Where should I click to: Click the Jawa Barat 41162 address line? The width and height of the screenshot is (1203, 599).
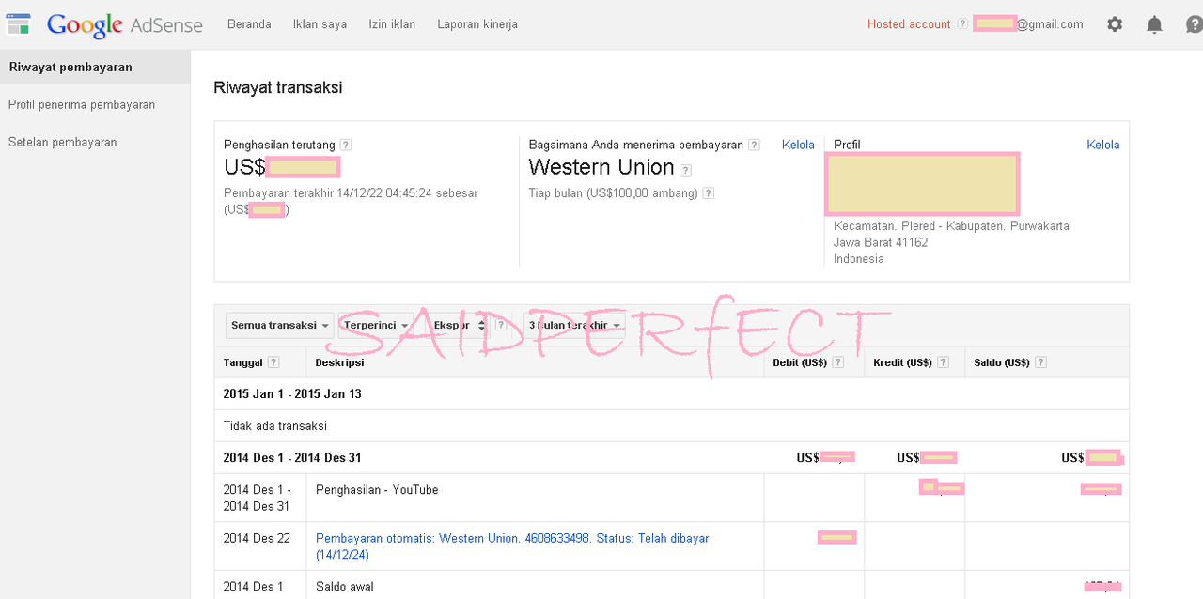pyautogui.click(x=881, y=242)
